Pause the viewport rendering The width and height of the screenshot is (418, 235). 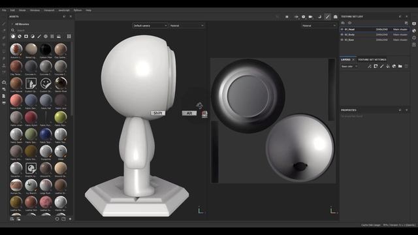pyautogui.click(x=287, y=17)
